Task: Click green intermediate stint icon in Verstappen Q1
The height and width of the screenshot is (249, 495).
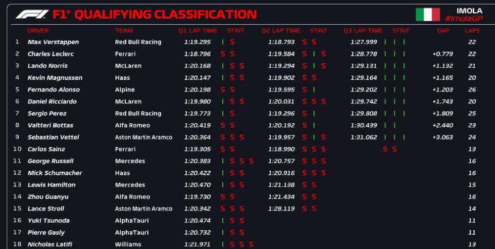Action: 223,42
